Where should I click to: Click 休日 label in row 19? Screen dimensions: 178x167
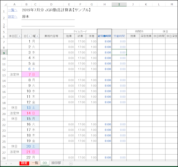tap(14, 107)
